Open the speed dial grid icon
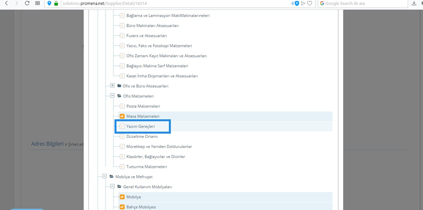 coord(37,3)
